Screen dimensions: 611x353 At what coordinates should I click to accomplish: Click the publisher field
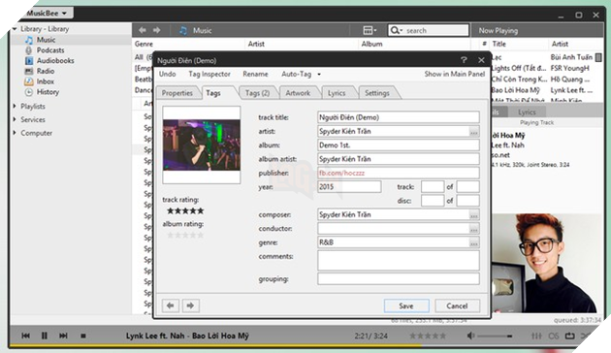click(x=399, y=173)
